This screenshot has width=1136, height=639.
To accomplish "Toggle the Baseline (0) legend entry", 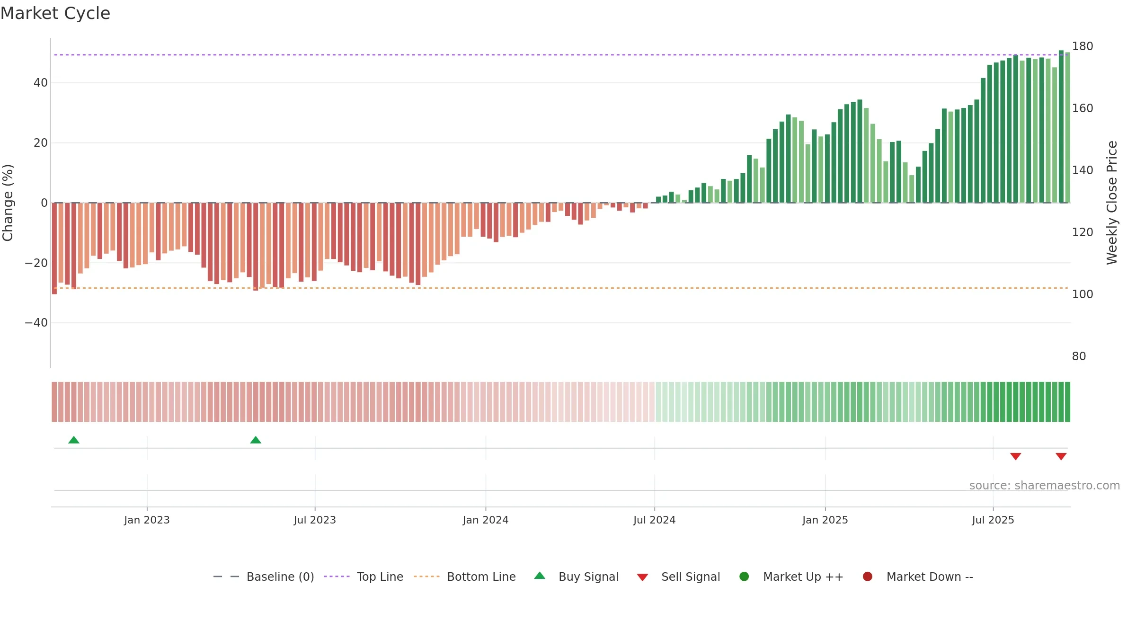I will pos(264,577).
